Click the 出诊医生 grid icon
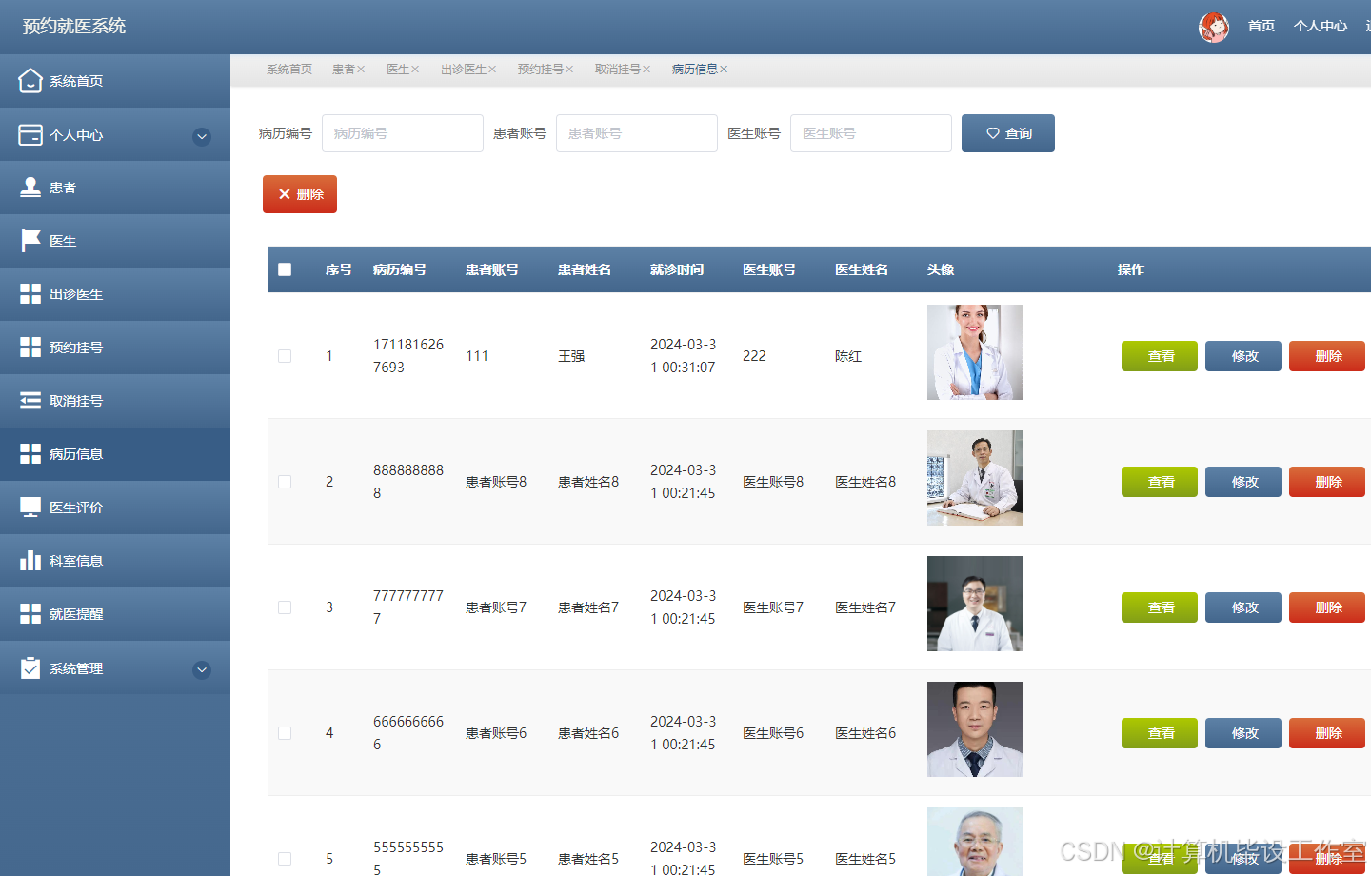This screenshot has height=876, width=1371. coord(29,293)
